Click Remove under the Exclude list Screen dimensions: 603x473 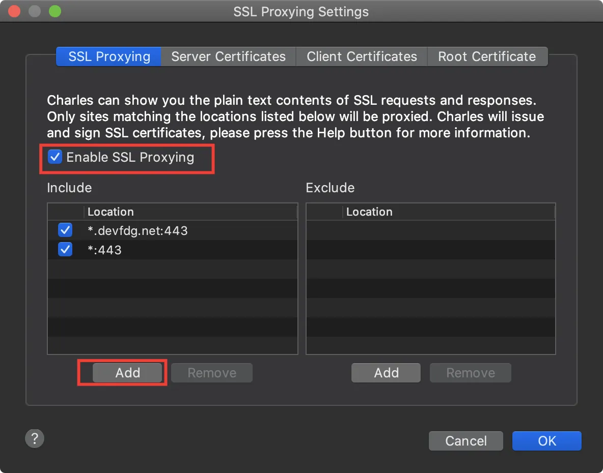(470, 373)
